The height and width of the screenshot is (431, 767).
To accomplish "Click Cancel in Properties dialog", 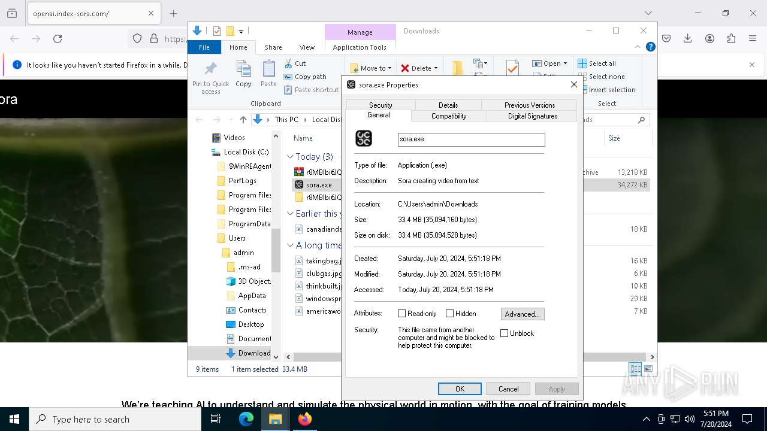I will click(508, 389).
